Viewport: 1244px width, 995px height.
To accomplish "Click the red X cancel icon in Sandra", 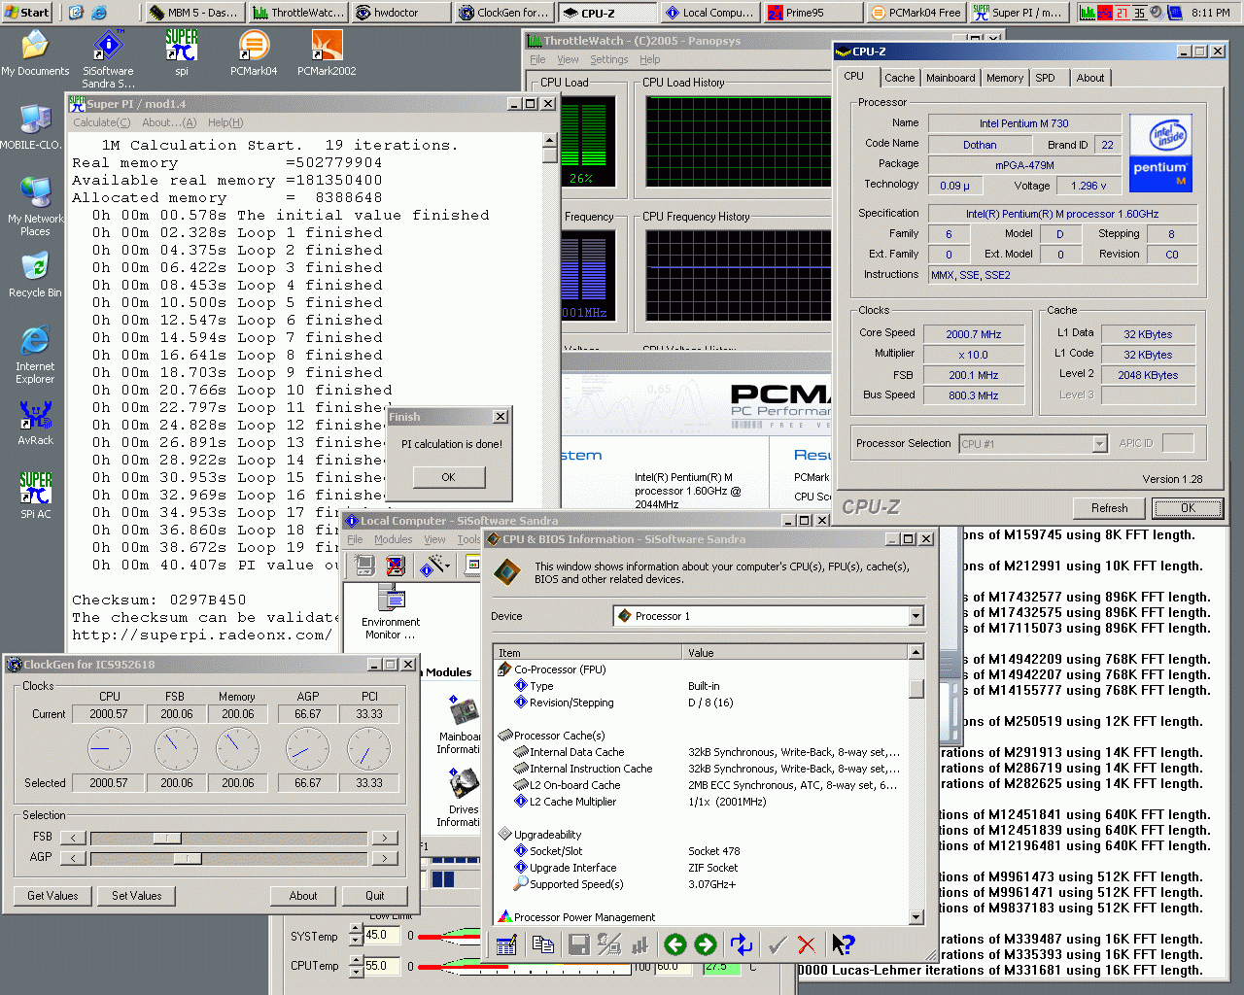I will point(806,944).
